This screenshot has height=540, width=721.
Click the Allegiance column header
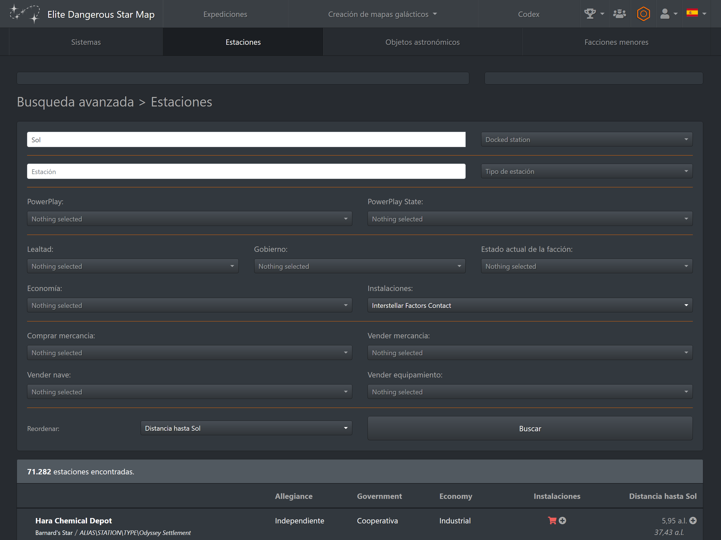coord(294,496)
